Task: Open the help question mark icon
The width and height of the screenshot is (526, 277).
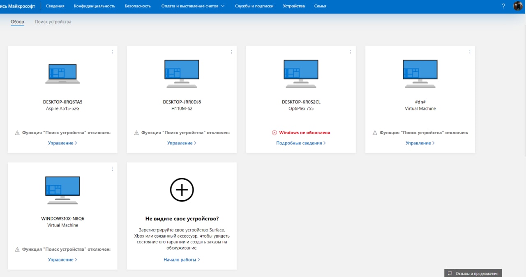Action: pyautogui.click(x=503, y=6)
